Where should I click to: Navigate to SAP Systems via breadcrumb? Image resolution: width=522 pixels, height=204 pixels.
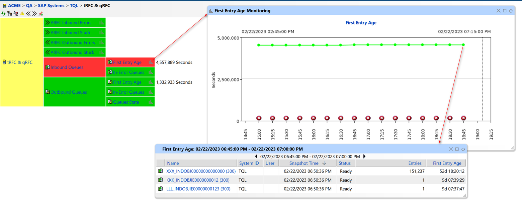[51, 5]
